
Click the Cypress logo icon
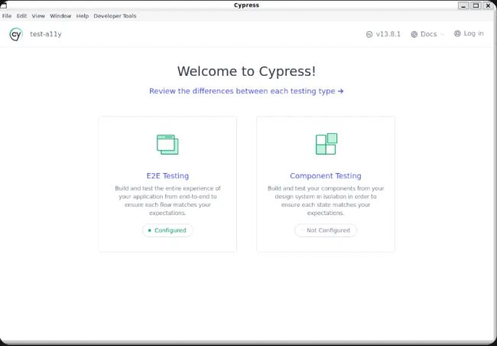point(16,34)
